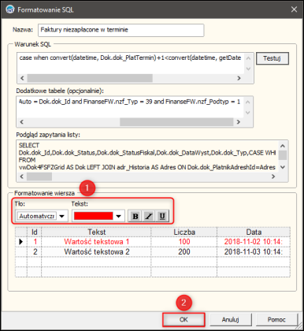Click up arrow of Podgląd zapytania scrollbar

pos(283,146)
